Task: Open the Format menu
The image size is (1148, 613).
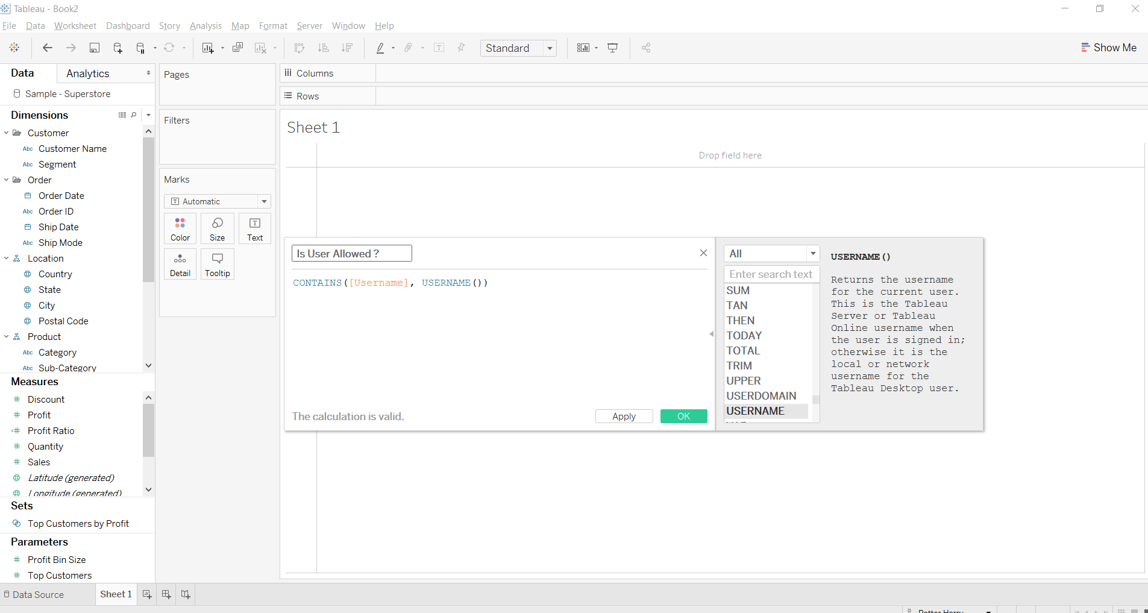Action: coord(273,26)
